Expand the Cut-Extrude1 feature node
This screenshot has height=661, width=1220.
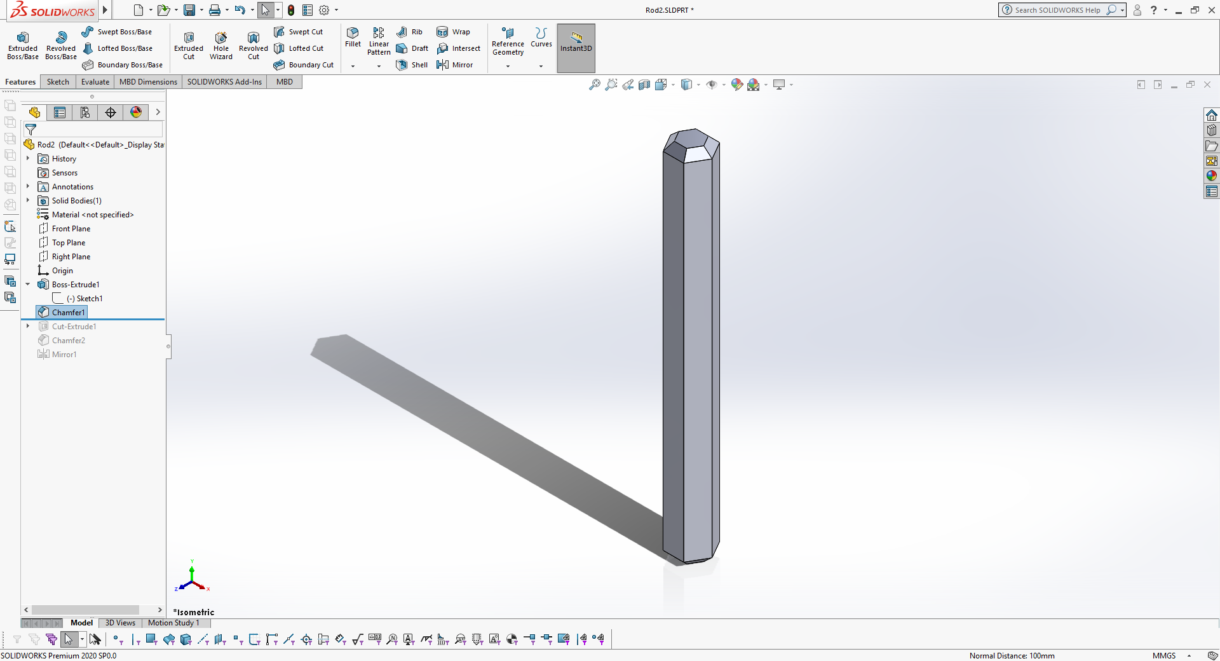[x=28, y=326]
